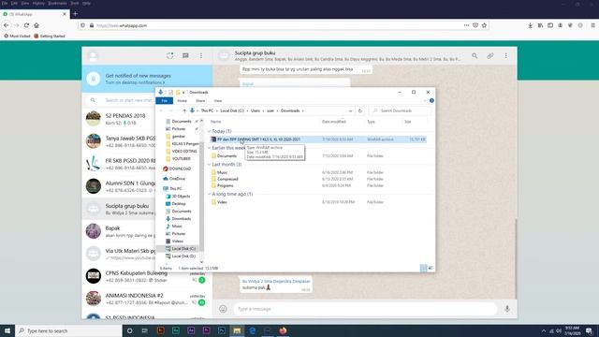
Task: Bookmark this page with star icon
Action: point(484,25)
